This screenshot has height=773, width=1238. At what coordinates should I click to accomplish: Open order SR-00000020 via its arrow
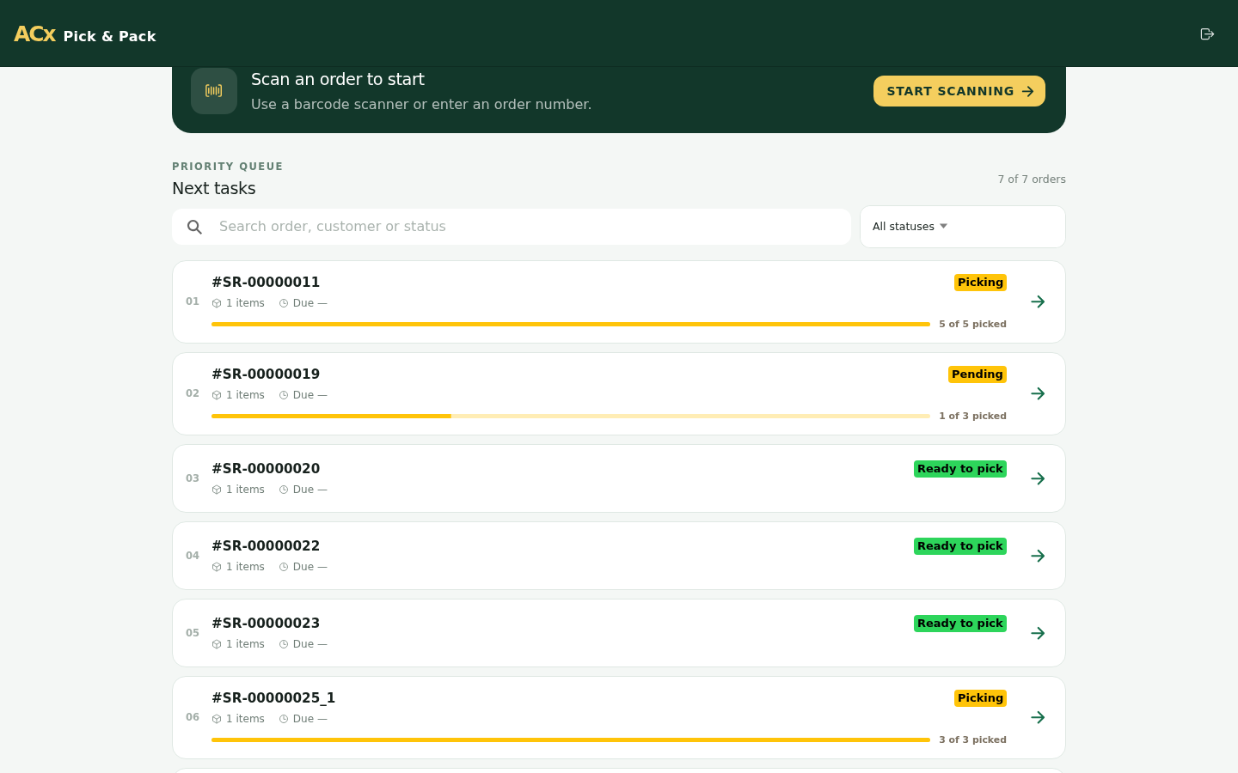tap(1038, 478)
